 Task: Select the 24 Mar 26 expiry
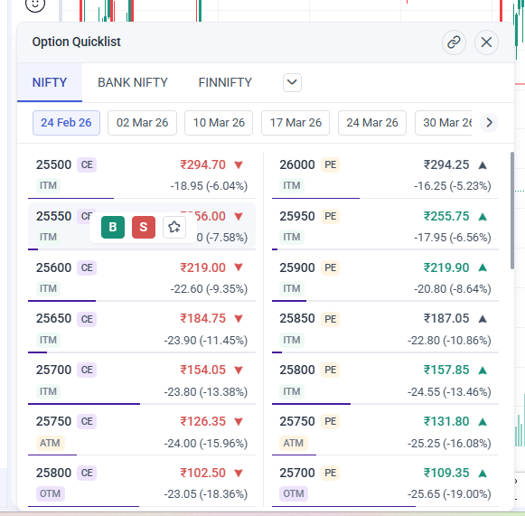tap(372, 123)
